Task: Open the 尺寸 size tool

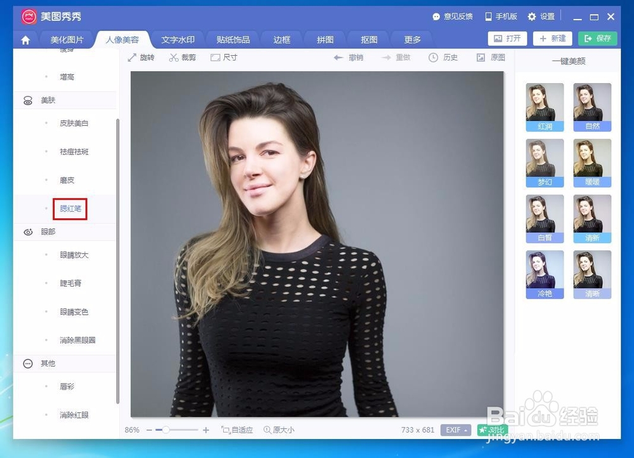Action: pyautogui.click(x=224, y=58)
